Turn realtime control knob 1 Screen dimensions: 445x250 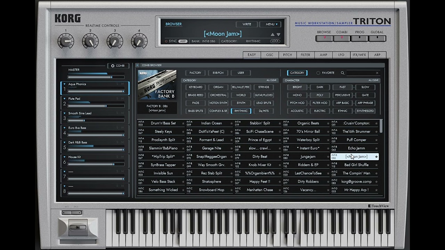66,42
